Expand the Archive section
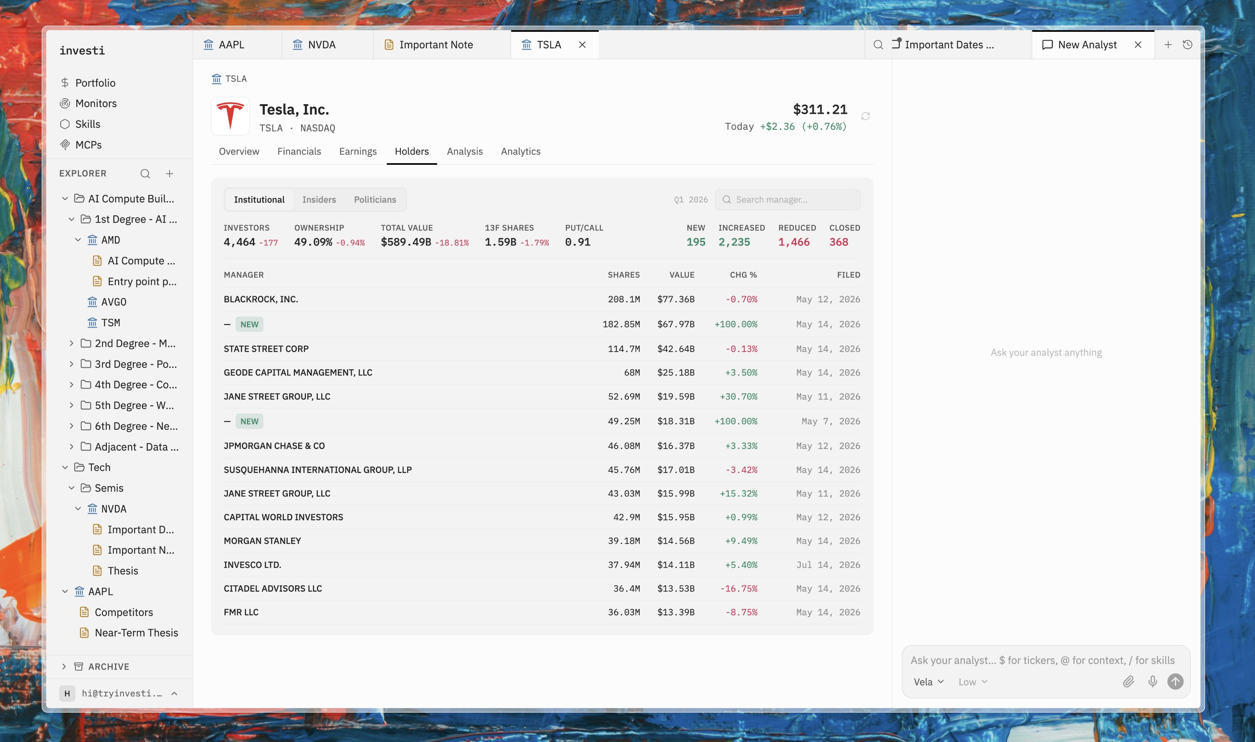The image size is (1255, 742). tap(64, 666)
